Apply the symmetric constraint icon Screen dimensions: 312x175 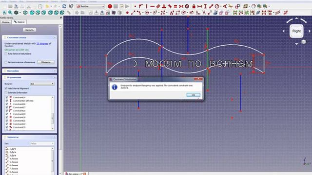pos(181,6)
